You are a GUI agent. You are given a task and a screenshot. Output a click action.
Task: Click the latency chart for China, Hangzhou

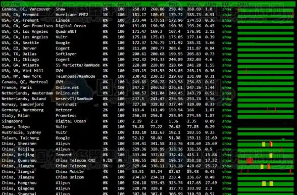coord(266,183)
